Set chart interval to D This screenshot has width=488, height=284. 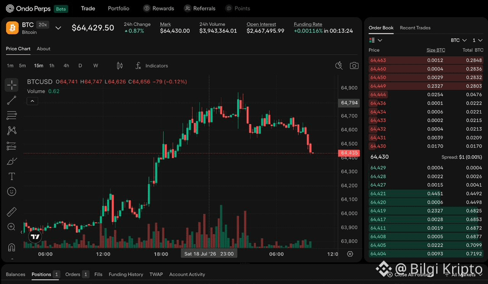(x=80, y=66)
